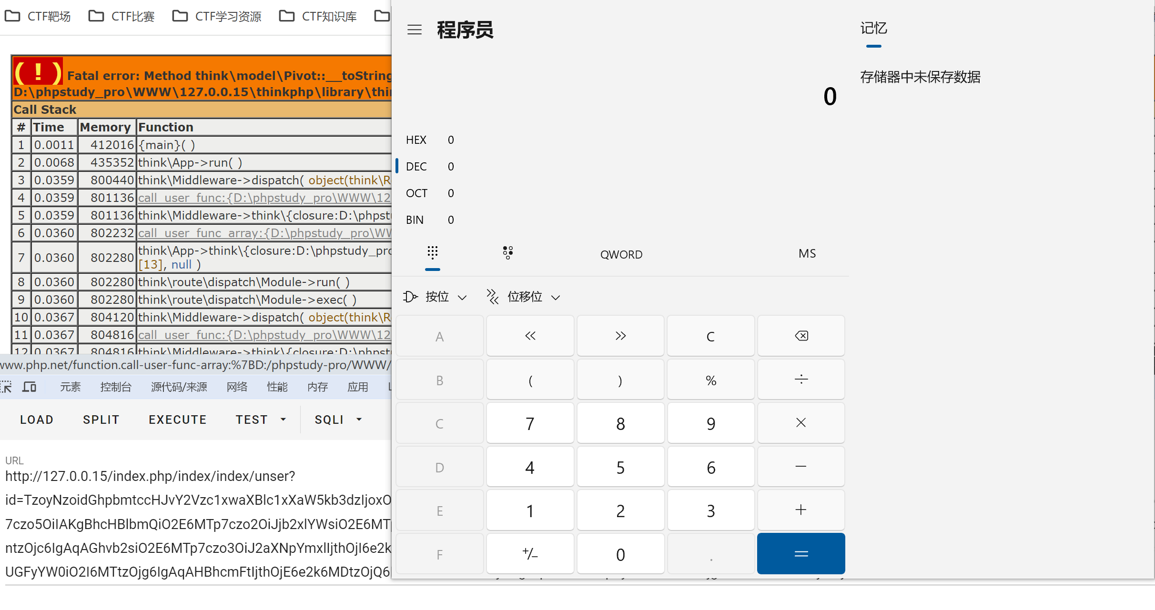Click the right shift >> key
The width and height of the screenshot is (1155, 610).
pyautogui.click(x=620, y=336)
